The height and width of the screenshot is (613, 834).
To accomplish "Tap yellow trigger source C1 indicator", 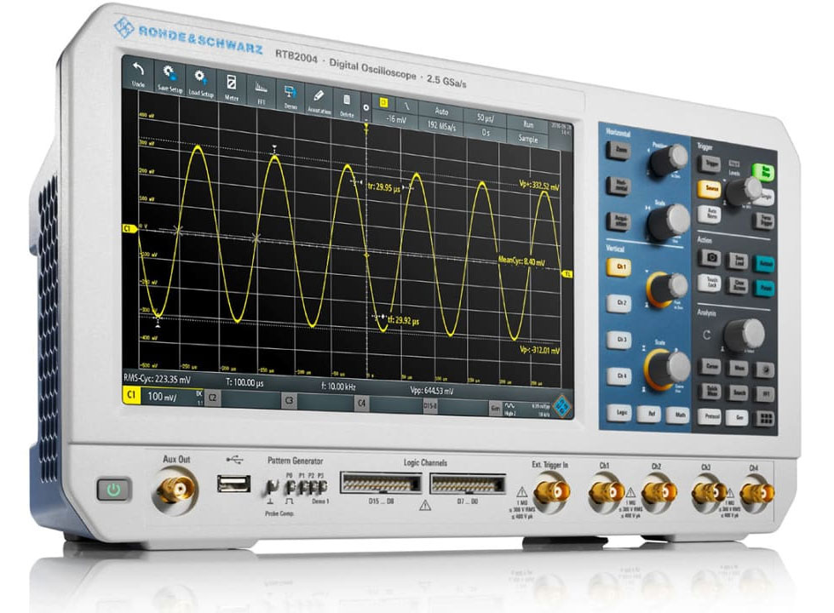I will [384, 102].
